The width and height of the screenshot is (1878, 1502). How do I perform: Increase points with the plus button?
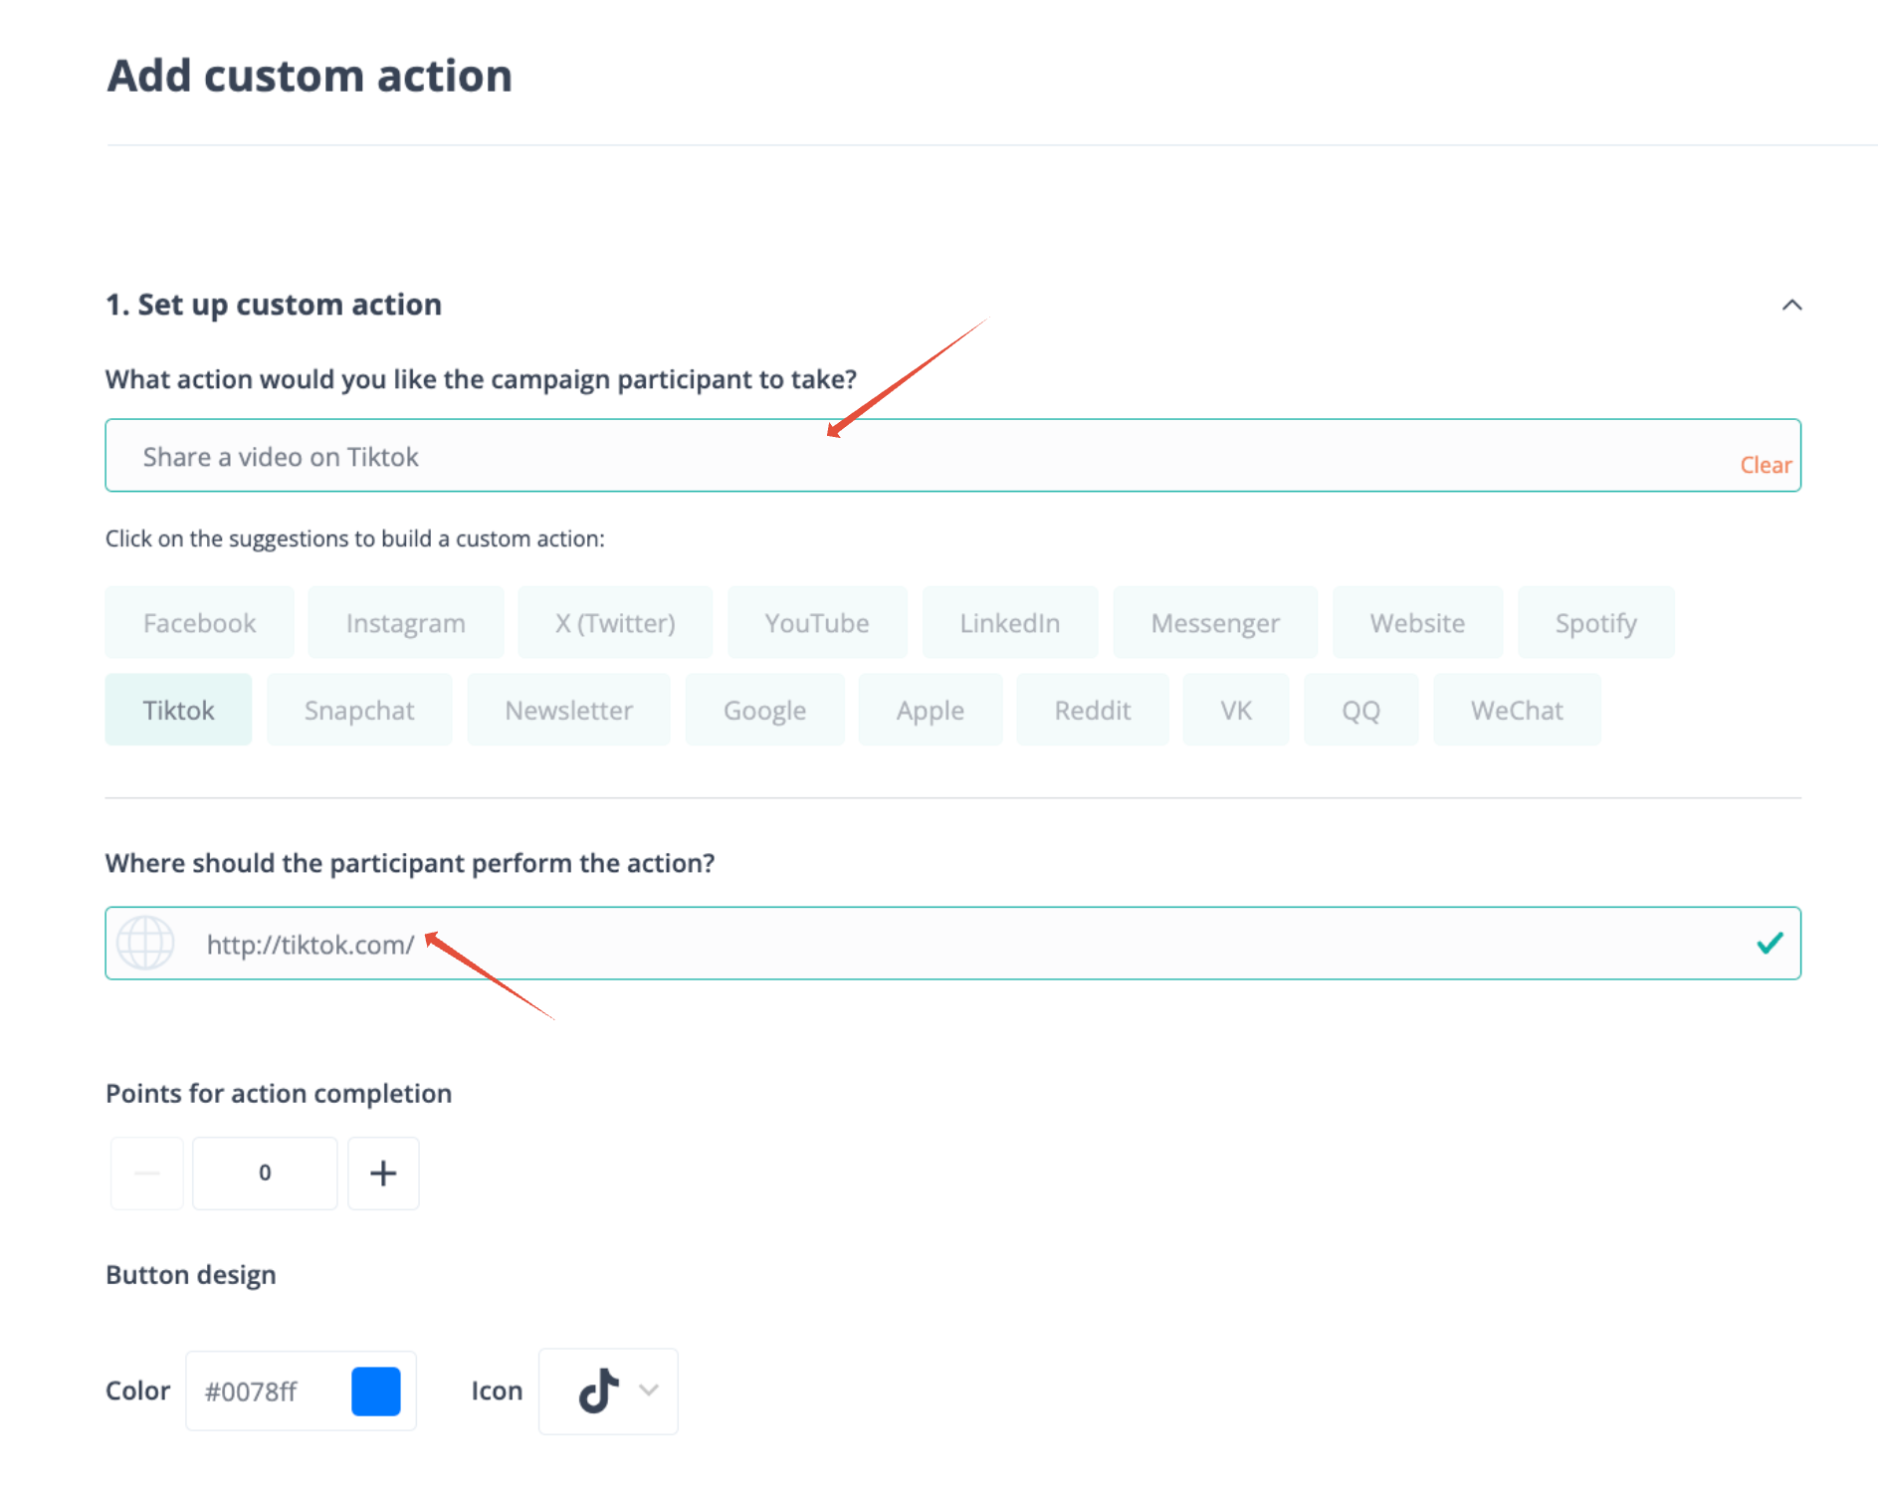[383, 1173]
